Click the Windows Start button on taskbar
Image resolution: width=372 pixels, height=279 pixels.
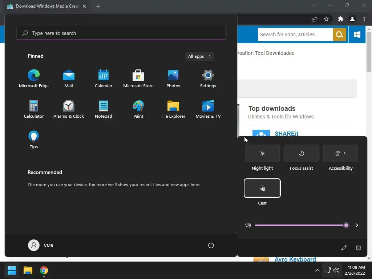pyautogui.click(x=12, y=270)
